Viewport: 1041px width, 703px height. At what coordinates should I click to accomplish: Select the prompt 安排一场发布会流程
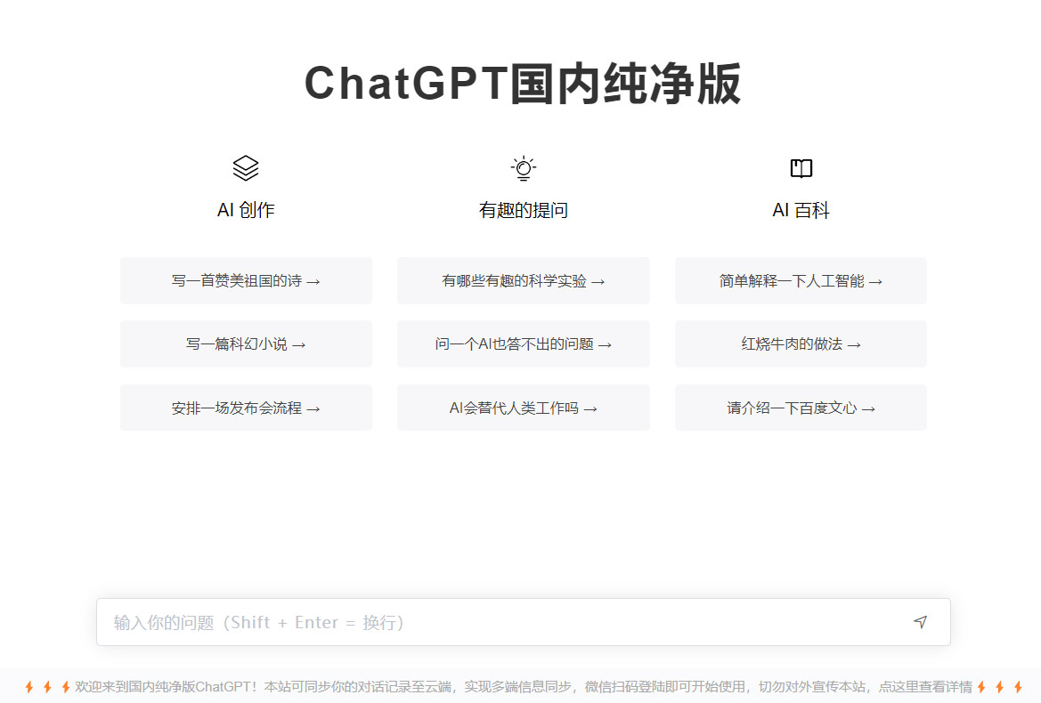click(x=247, y=408)
